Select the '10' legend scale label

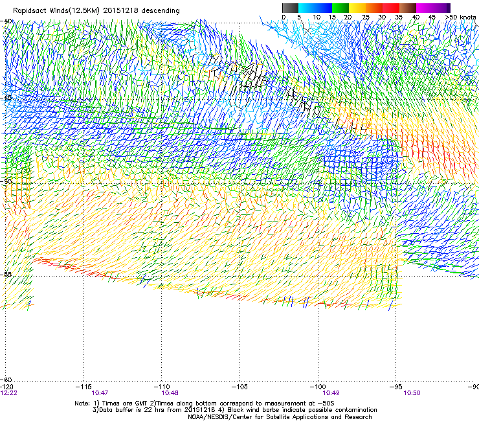pos(317,17)
